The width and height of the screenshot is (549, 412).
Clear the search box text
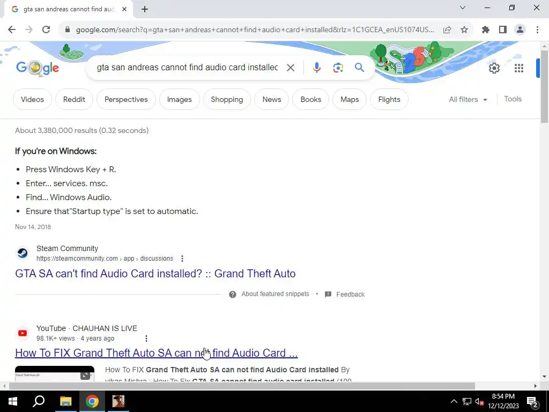(x=290, y=68)
